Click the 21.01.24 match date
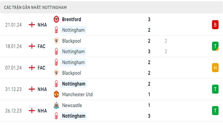 coord(13,25)
